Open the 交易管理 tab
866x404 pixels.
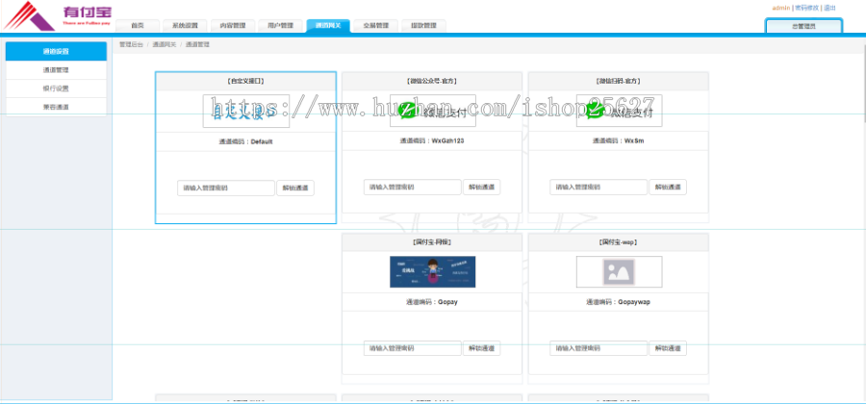pos(376,26)
